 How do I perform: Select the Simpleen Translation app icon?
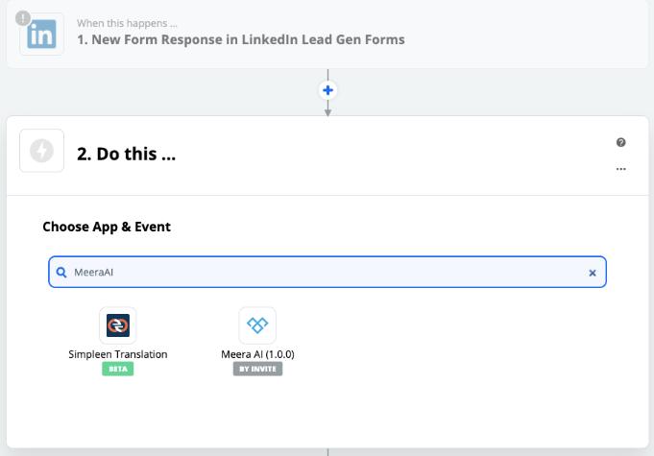coord(117,325)
